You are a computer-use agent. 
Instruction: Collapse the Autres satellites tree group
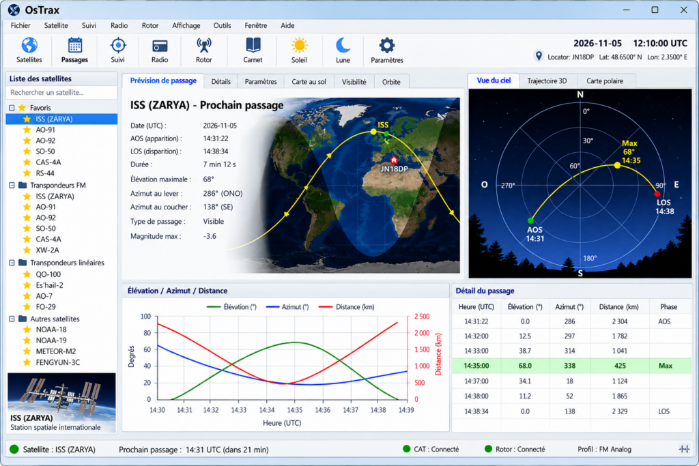tap(12, 319)
